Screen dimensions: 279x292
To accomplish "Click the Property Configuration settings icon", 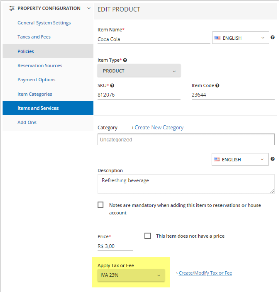I will pyautogui.click(x=12, y=8).
